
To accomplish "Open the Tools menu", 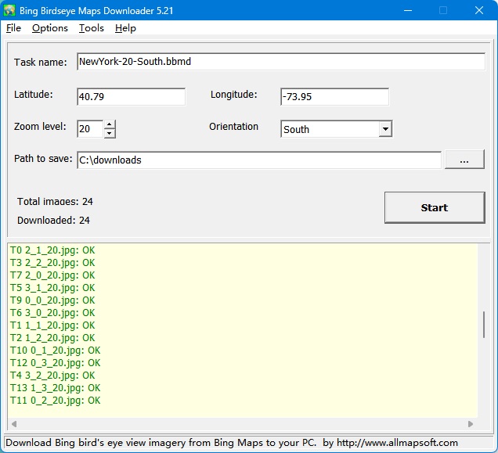I will 91,28.
